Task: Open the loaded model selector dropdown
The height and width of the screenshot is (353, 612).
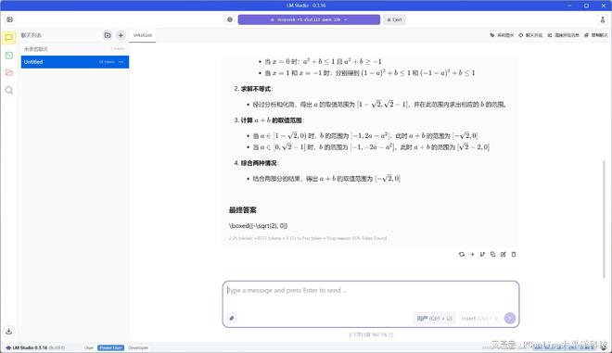Action: [309, 19]
